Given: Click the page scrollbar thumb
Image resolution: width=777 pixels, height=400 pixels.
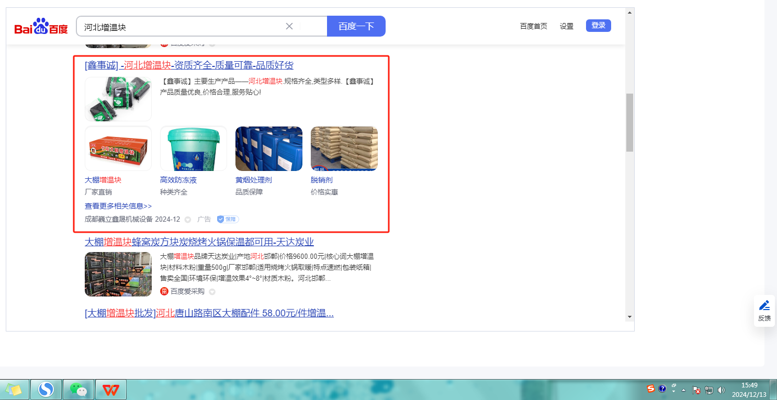Looking at the screenshot, I should (x=629, y=122).
